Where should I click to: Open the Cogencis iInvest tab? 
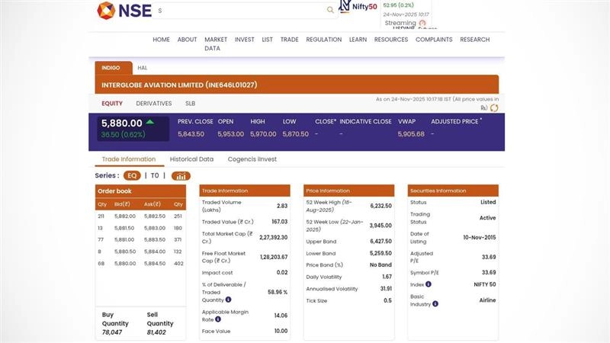(252, 159)
